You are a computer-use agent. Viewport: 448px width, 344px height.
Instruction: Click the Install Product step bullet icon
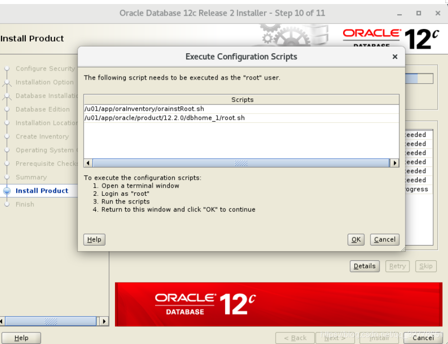click(7, 191)
